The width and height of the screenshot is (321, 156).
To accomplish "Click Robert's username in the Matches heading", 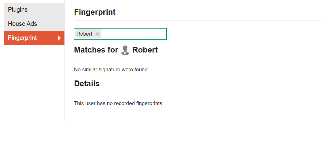I will (x=145, y=50).
